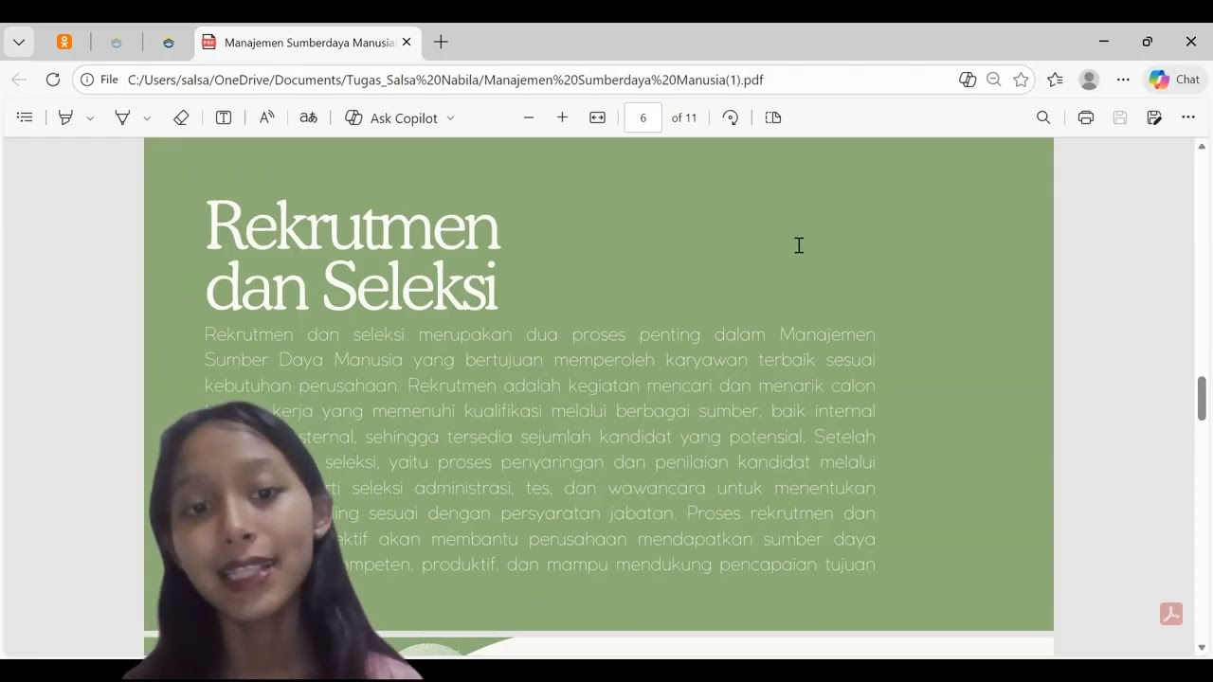Add this page to favorites
This screenshot has height=682, width=1213.
(x=1021, y=80)
